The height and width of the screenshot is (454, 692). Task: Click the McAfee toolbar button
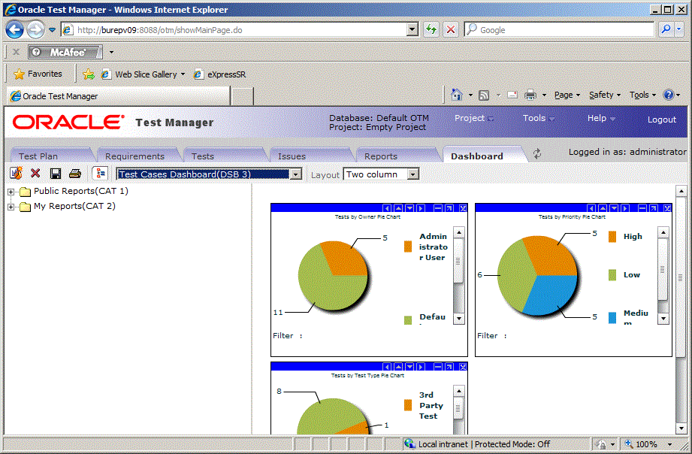tap(65, 52)
